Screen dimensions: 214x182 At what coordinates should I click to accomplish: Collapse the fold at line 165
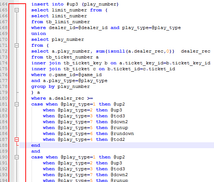[17, 10]
